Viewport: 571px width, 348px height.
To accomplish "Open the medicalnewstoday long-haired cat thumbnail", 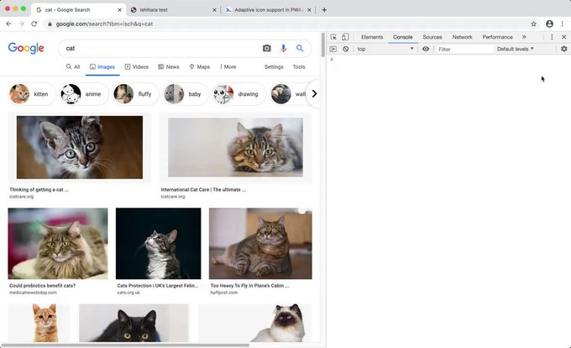I will [x=58, y=244].
